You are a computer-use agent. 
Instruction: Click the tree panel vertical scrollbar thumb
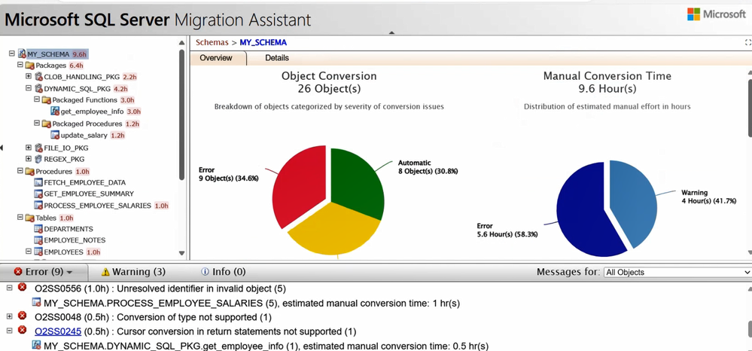(x=181, y=114)
